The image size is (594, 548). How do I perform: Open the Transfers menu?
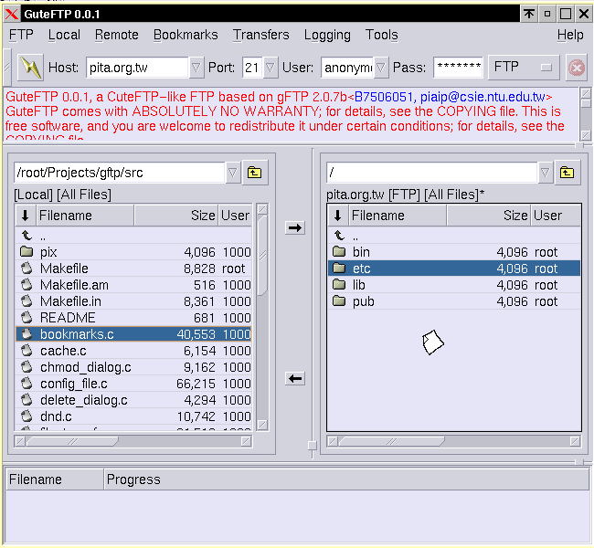point(261,35)
